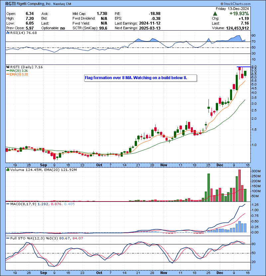Image resolution: width=266 pixels, height=276 pixels.
Task: Click the Prev Close value 5.97
Action: (x=30, y=28)
